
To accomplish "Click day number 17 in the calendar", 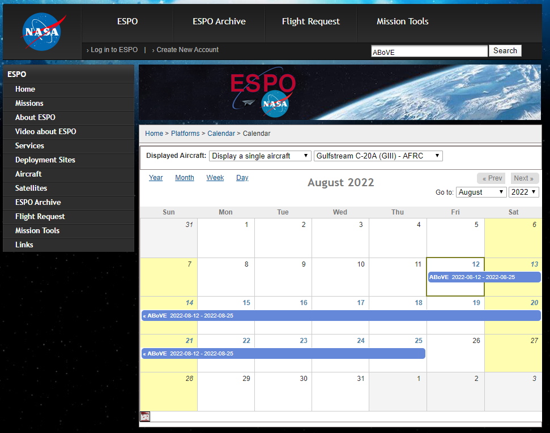I will (x=361, y=303).
